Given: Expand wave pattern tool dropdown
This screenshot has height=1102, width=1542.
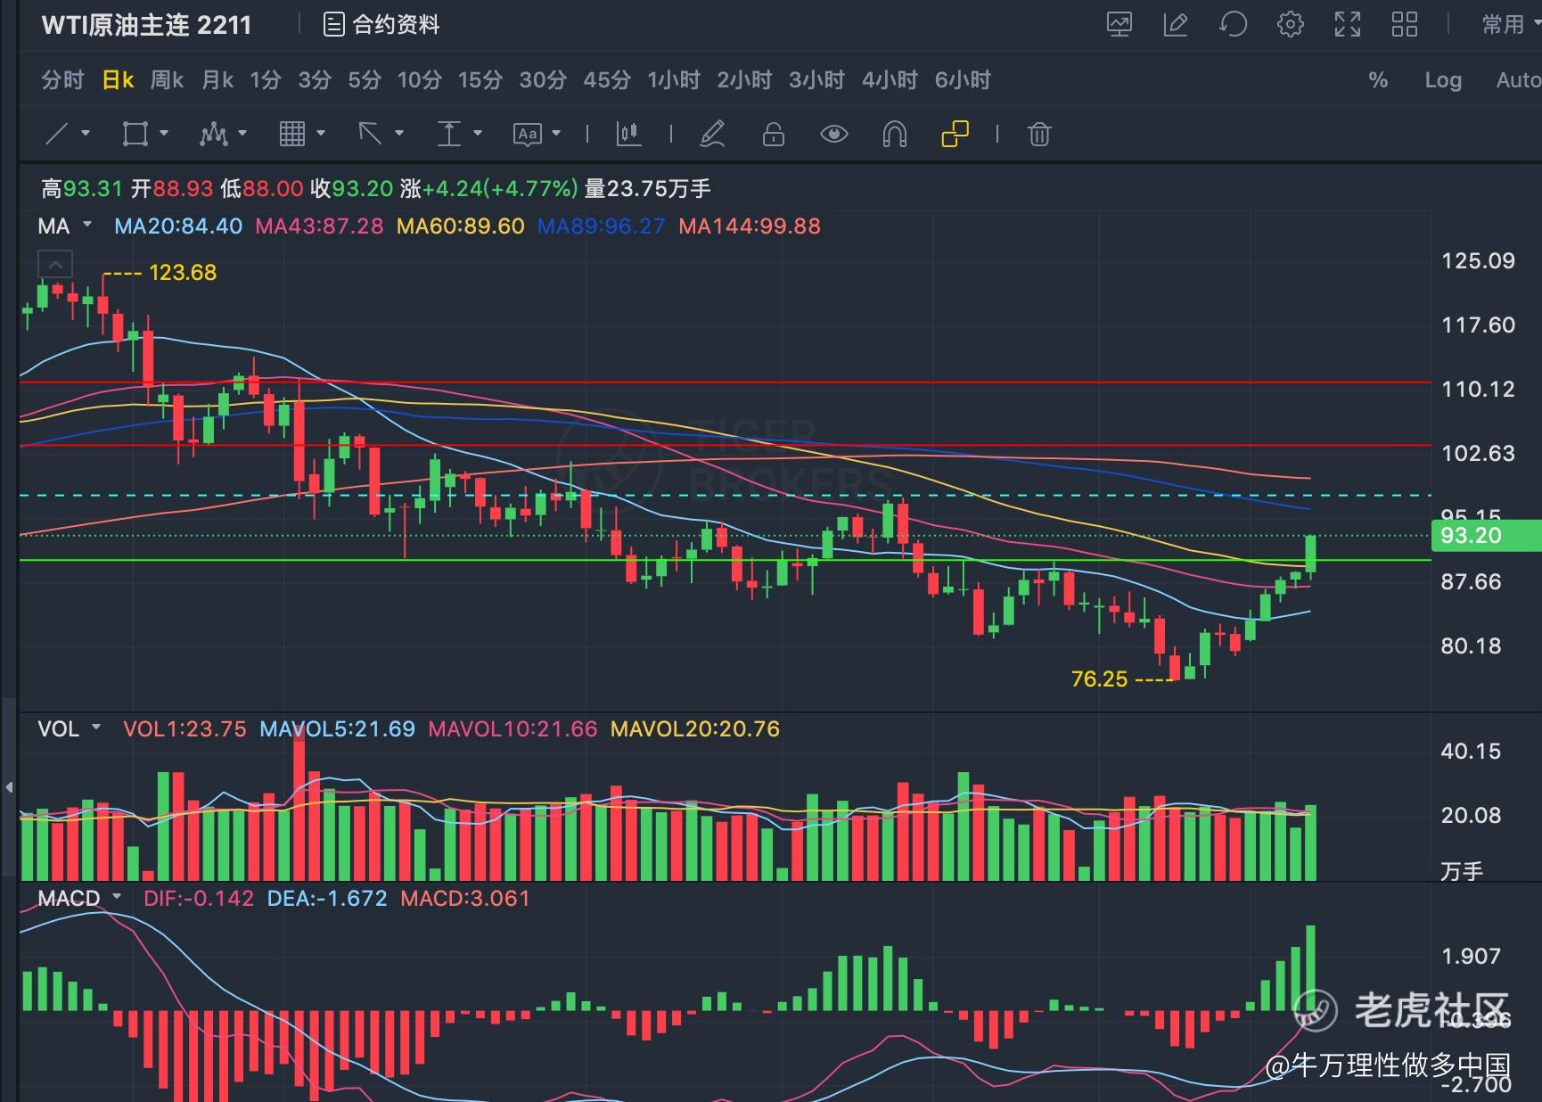Looking at the screenshot, I should [242, 134].
